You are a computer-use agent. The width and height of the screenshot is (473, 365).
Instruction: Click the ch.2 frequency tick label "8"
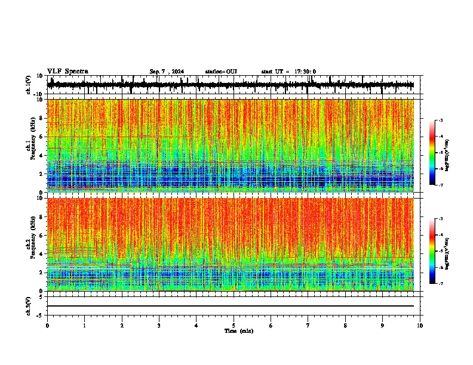pos(41,217)
